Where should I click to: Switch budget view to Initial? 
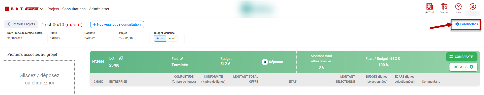pyautogui.click(x=172, y=38)
